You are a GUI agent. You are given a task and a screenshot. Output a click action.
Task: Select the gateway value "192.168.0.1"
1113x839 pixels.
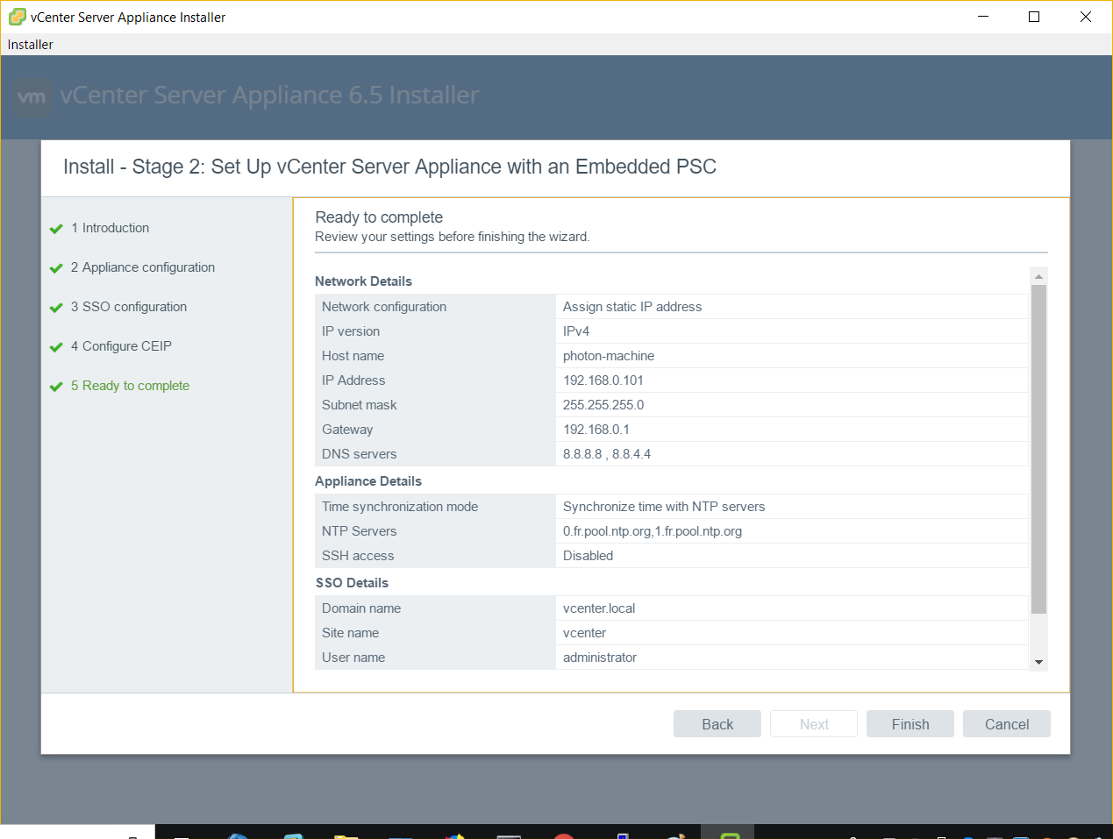click(x=596, y=430)
